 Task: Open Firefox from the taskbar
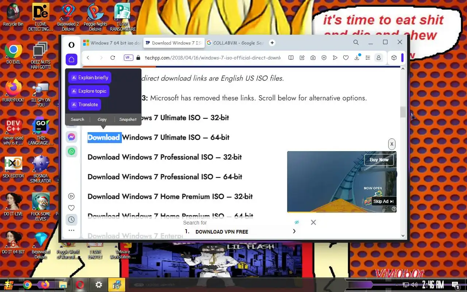point(45,285)
